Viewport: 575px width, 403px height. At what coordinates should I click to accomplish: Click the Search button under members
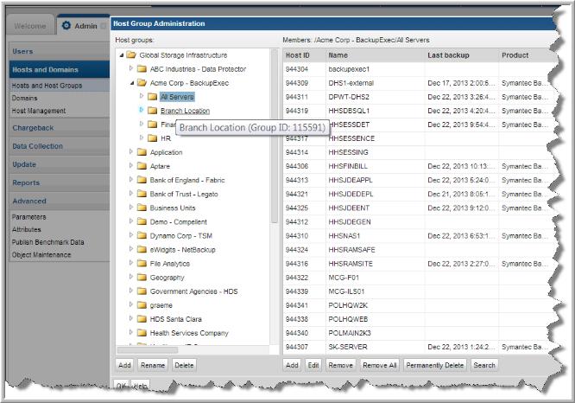pos(484,365)
